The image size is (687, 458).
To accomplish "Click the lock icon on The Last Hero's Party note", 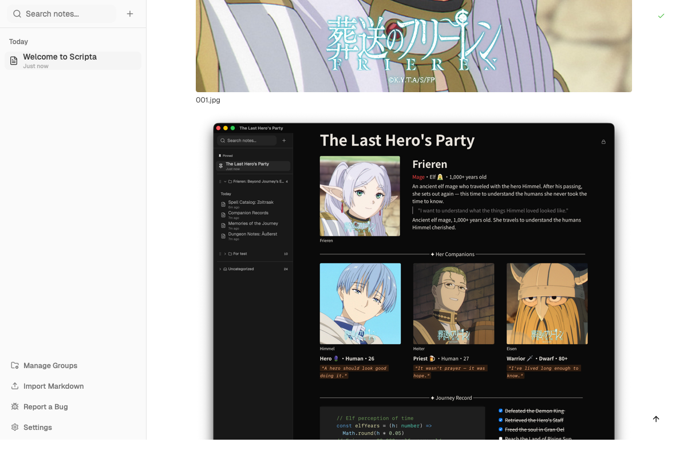I will tap(603, 141).
